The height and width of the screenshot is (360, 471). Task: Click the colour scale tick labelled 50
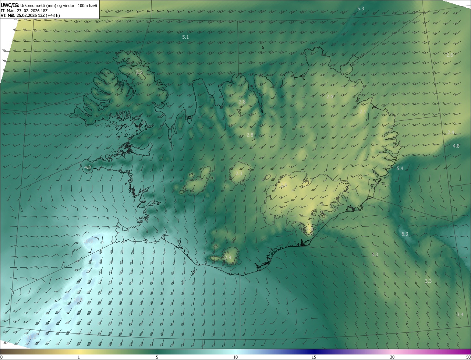click(468, 357)
